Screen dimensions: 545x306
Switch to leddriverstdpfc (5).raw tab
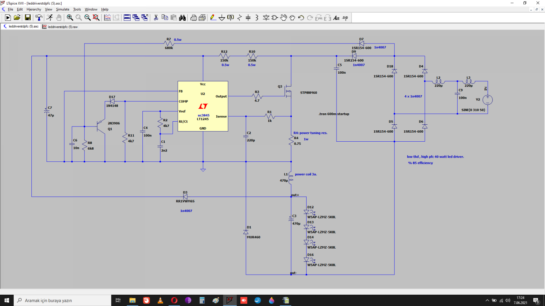(x=61, y=27)
